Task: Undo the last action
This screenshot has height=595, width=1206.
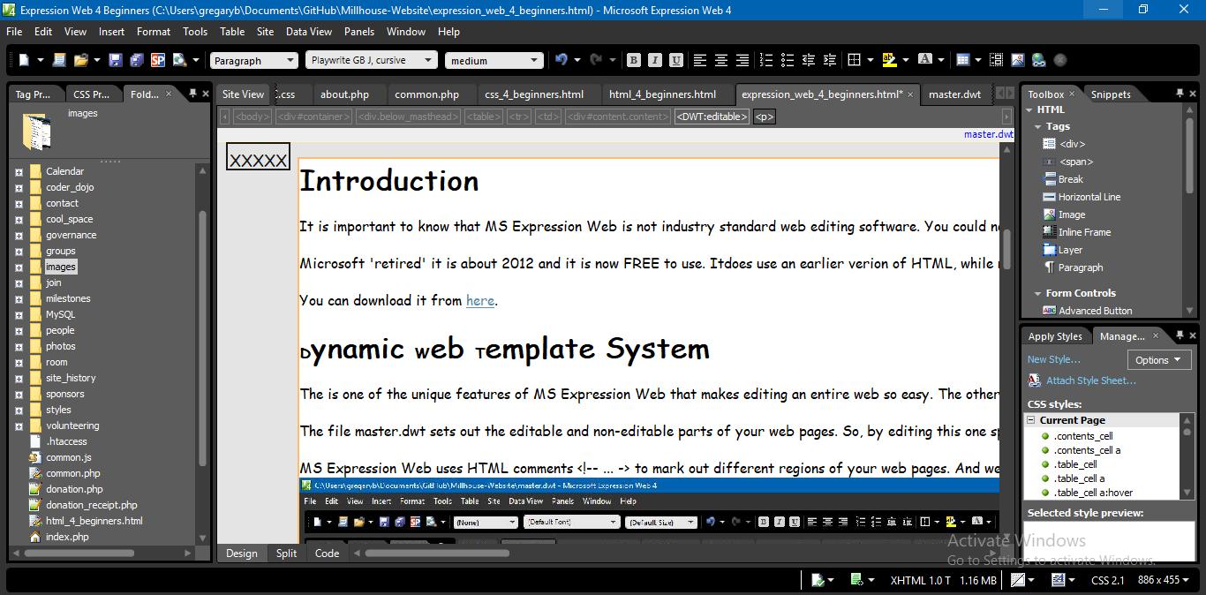Action: [x=561, y=60]
